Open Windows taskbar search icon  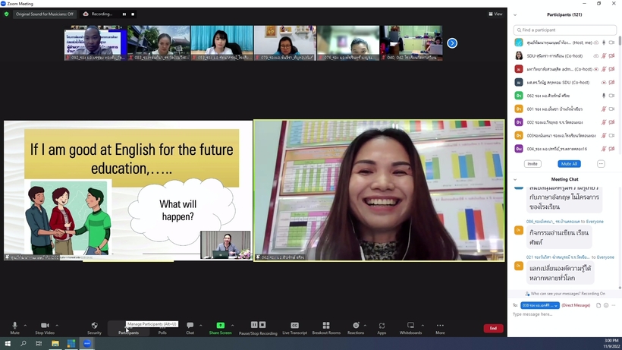[23, 343]
